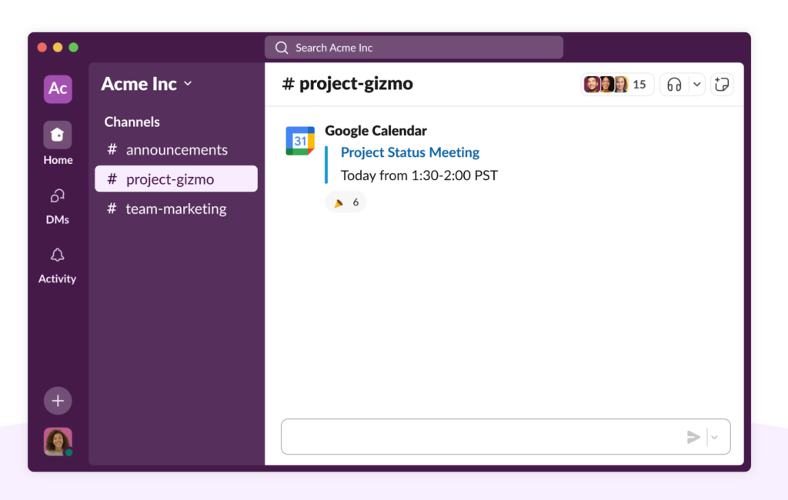Click into the message composer box
The height and width of the screenshot is (500, 788).
click(x=506, y=437)
